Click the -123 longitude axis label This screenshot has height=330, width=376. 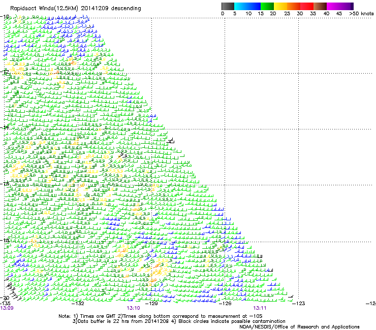[x=299, y=304]
